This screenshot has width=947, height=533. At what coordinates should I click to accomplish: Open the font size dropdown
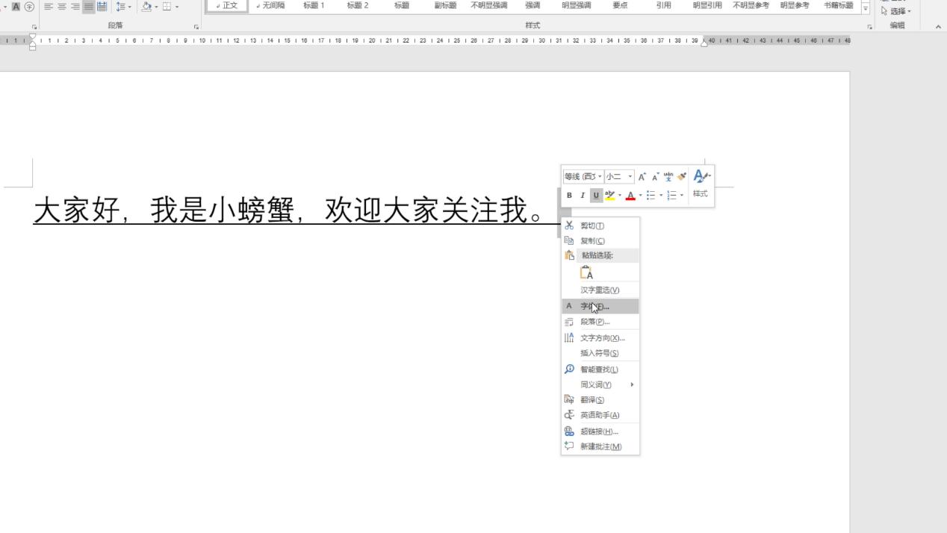pos(630,176)
